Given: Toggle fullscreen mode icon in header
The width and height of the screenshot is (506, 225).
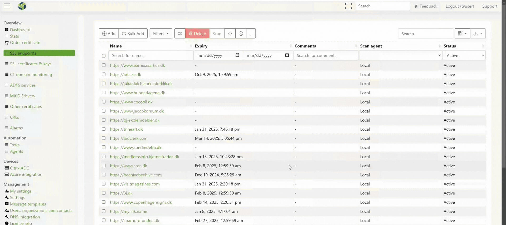Looking at the screenshot, I should (348, 6).
